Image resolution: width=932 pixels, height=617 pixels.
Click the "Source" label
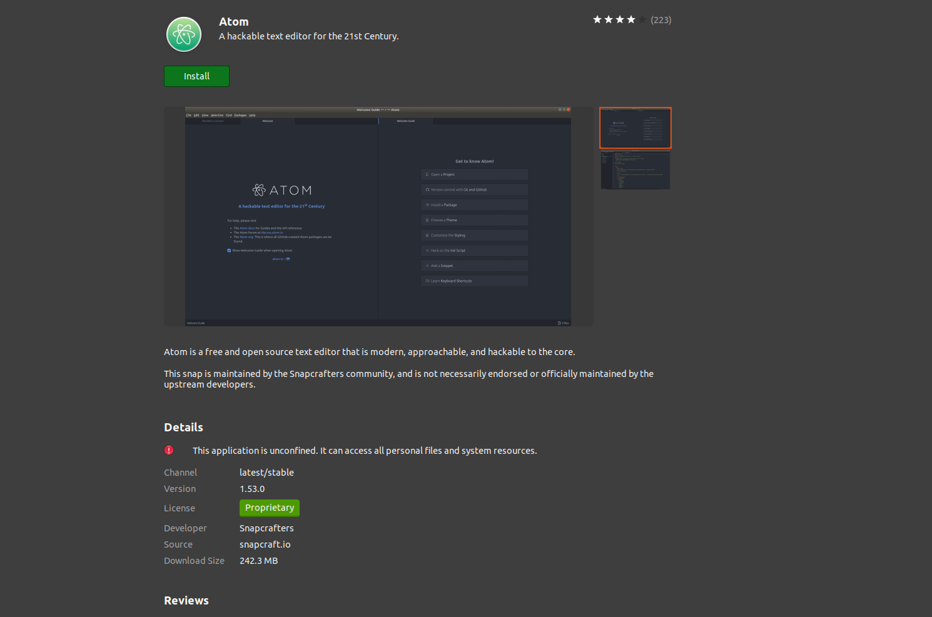click(x=178, y=544)
